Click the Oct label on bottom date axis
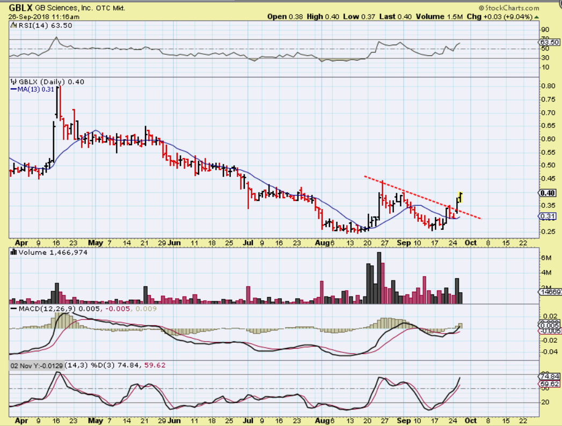 (x=471, y=421)
